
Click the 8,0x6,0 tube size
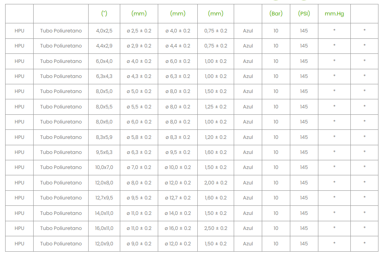pyautogui.click(x=104, y=122)
